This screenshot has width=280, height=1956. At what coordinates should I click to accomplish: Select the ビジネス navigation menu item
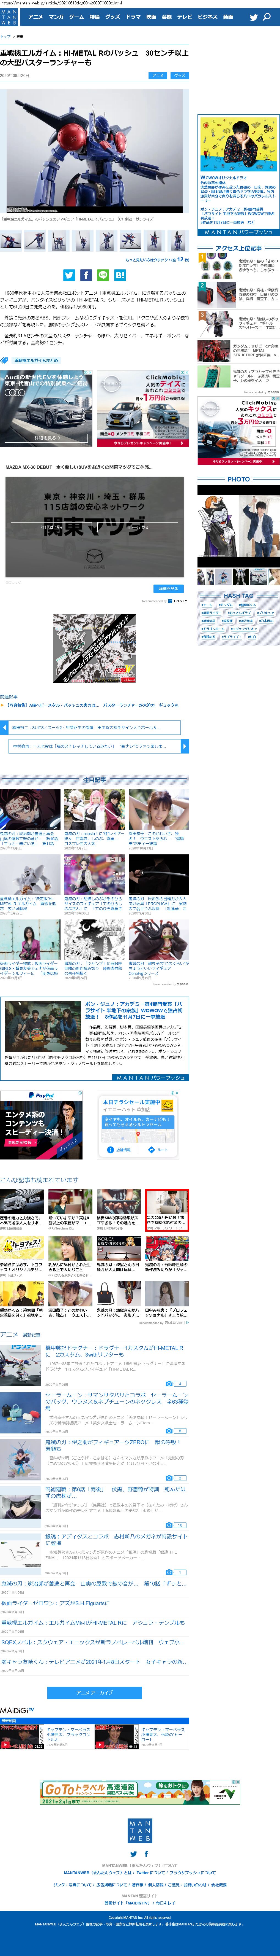point(207,17)
